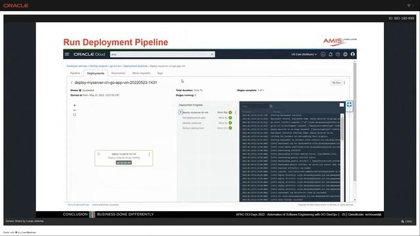The image size is (420, 236).
Task: Zoom out on the pipeline canvas with minus
Action: pos(74,110)
